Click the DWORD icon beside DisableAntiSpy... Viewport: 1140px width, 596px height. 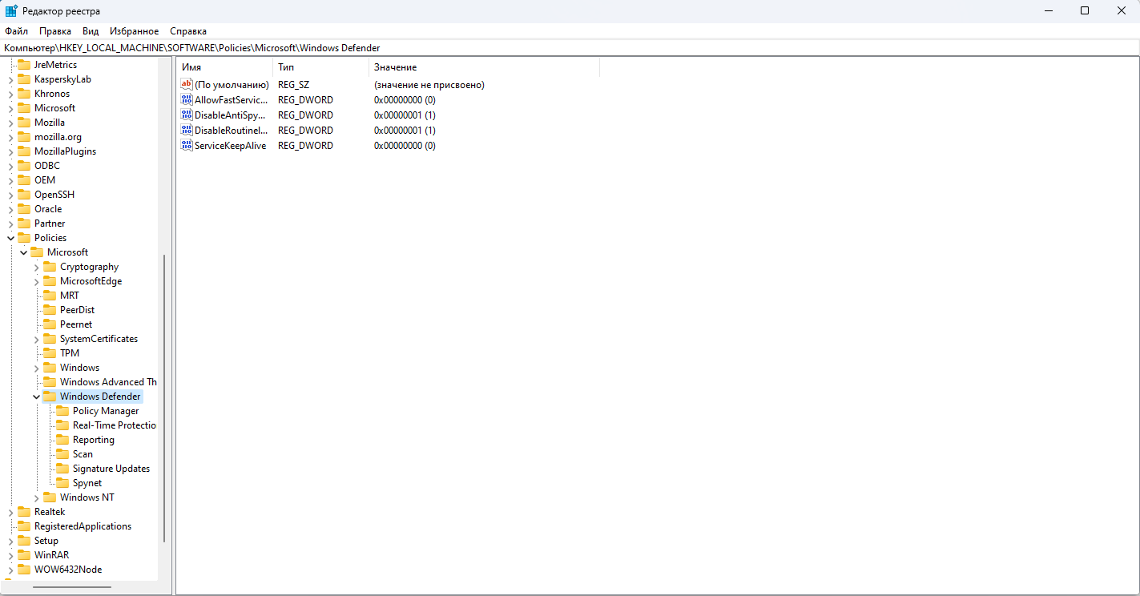click(x=187, y=115)
